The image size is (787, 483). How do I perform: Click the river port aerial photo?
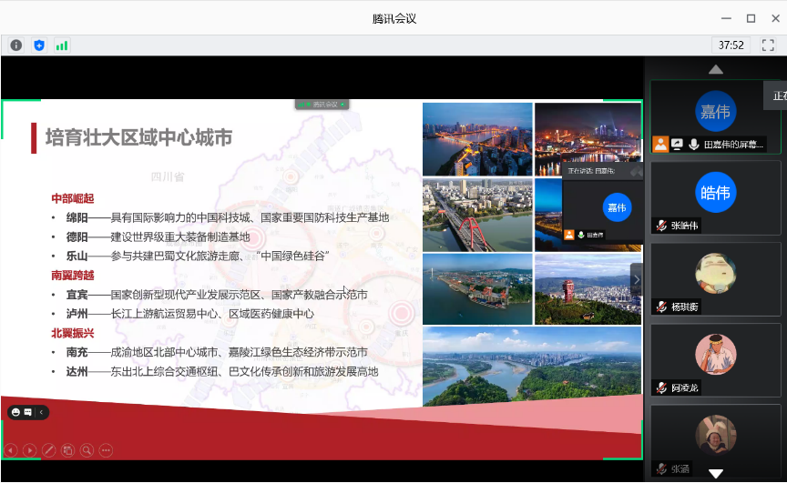(477, 289)
